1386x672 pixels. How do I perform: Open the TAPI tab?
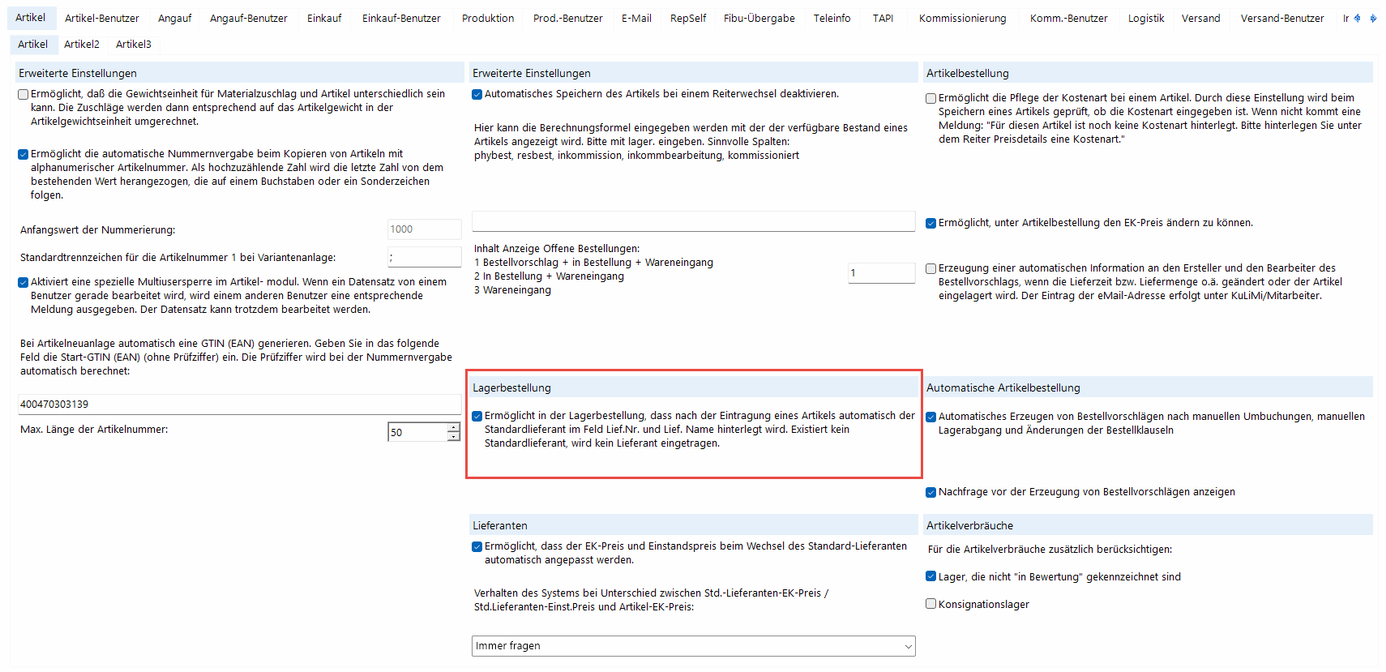883,18
